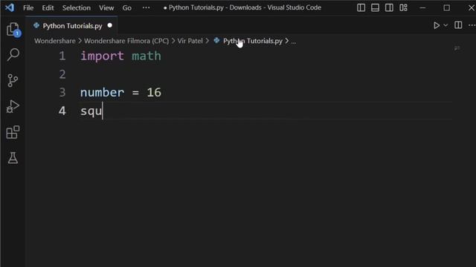Click the Vir Patel breadcrumb
The height and width of the screenshot is (267, 476).
coord(190,41)
